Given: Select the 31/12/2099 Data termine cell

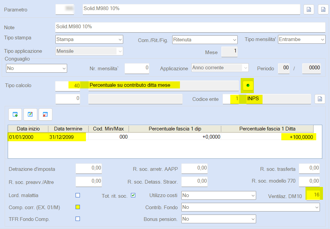Looking at the screenshot, I should click(68, 137).
